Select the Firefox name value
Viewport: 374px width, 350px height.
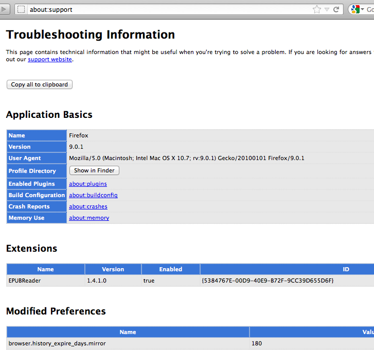tap(79, 135)
